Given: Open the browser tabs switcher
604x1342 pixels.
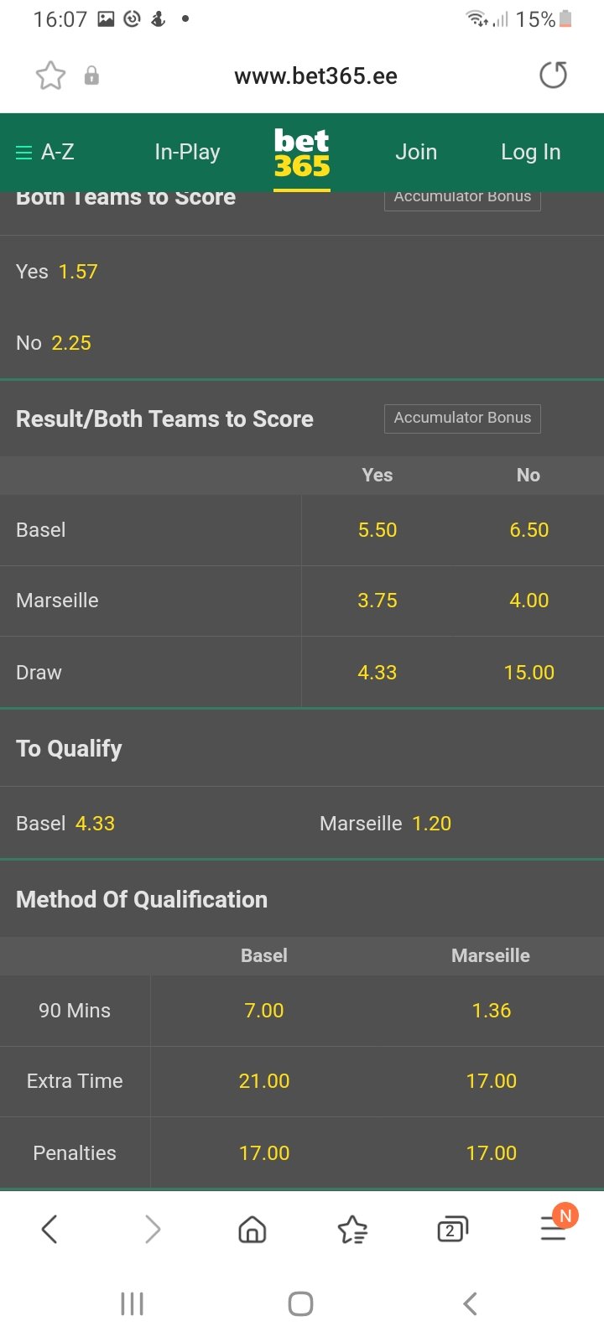Looking at the screenshot, I should tap(452, 1230).
